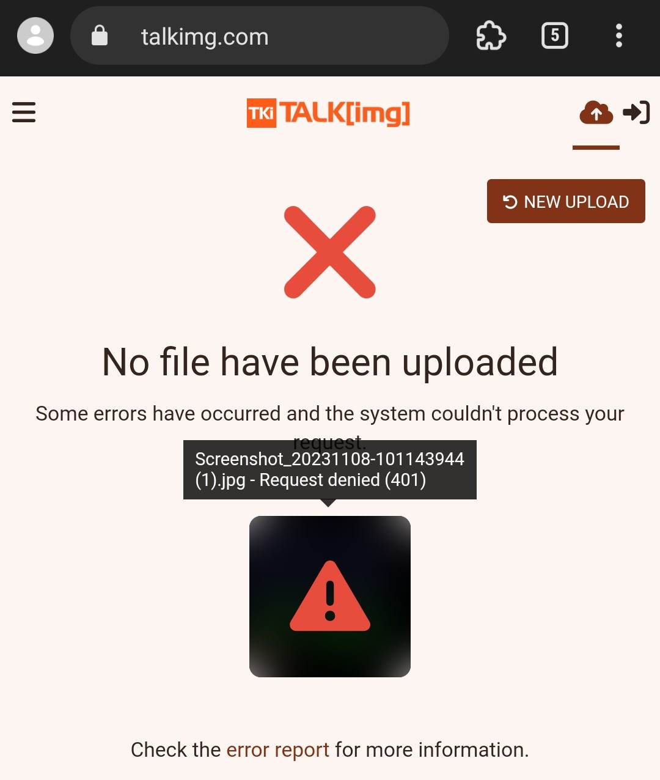660x780 pixels.
Task: Click the Request denied (401) tooltip
Action: tap(330, 469)
